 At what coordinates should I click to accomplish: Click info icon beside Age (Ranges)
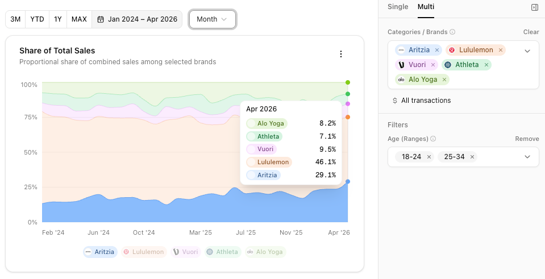[433, 139]
